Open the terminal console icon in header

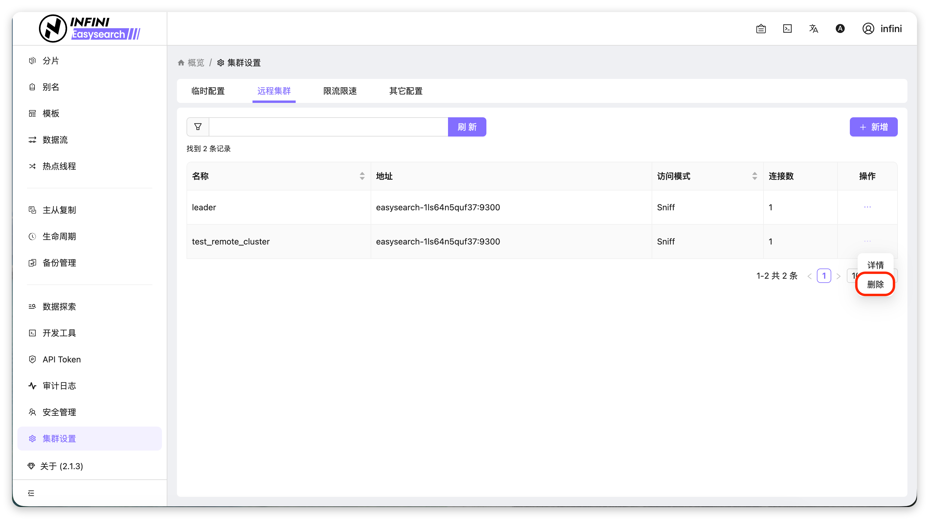pos(787,28)
